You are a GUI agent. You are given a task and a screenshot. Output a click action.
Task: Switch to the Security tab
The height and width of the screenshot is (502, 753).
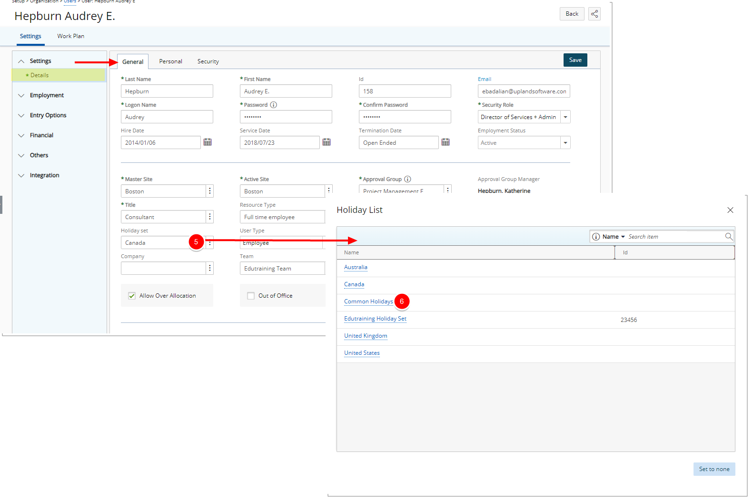tap(208, 61)
